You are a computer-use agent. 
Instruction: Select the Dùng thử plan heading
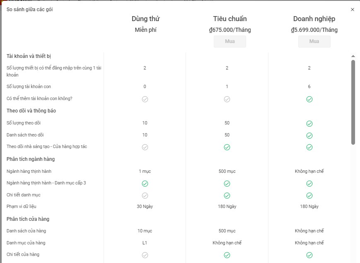[x=145, y=19]
